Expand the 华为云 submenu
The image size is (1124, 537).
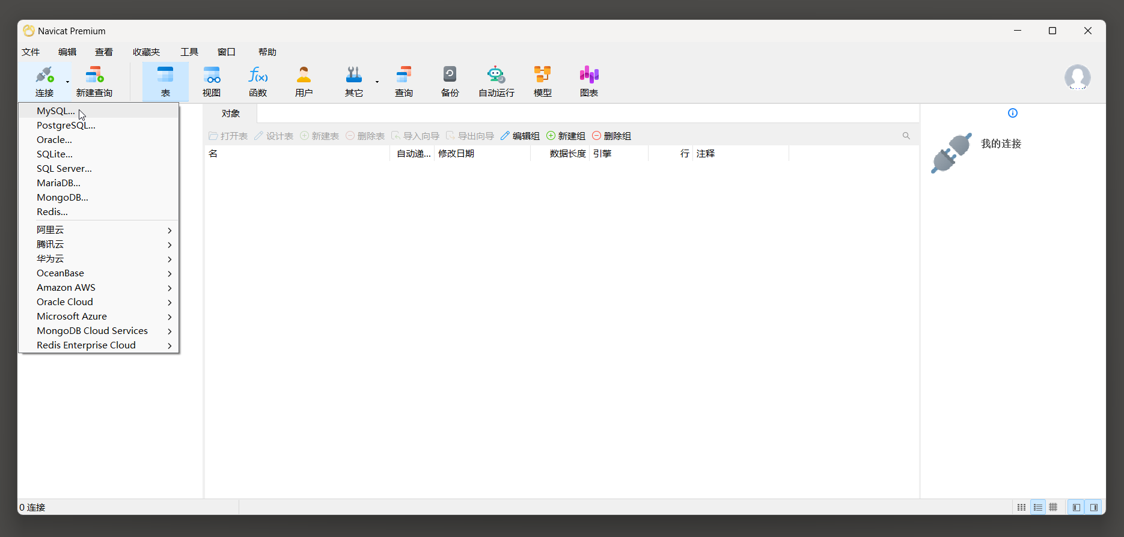(x=99, y=258)
